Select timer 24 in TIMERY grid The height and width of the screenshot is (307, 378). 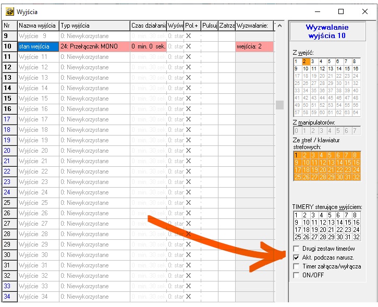[x=356, y=230]
